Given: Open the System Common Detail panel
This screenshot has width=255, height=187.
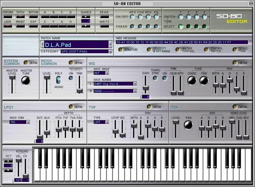Looking at the screenshot, I should coord(26,63).
